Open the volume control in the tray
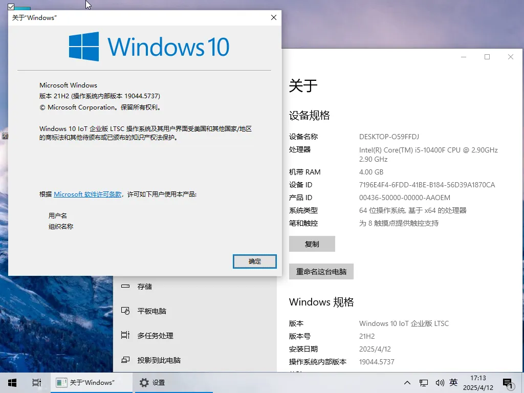 [x=440, y=382]
